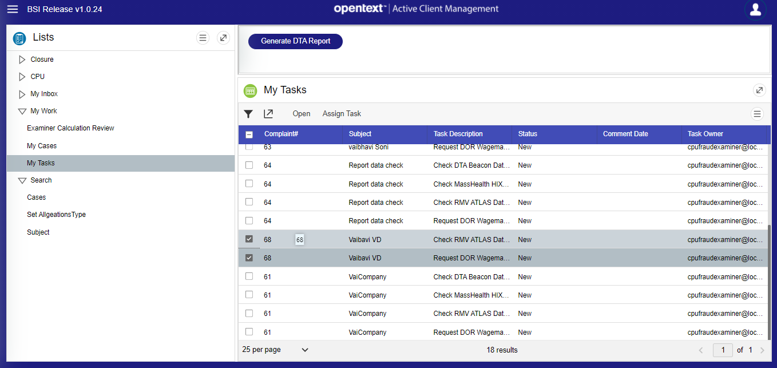Open the Lists panel options menu
777x368 pixels.
pos(203,38)
